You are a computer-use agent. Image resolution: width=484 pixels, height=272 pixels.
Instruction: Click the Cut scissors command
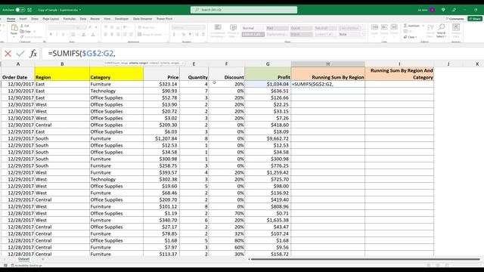(25, 26)
